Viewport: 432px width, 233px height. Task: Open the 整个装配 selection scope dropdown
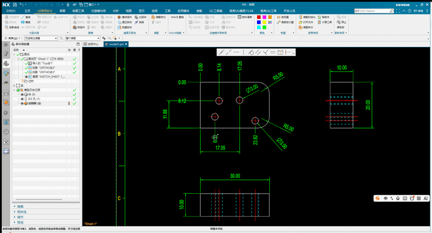tap(83, 38)
